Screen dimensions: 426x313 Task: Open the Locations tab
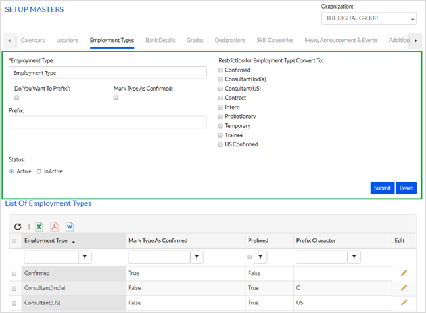[67, 40]
